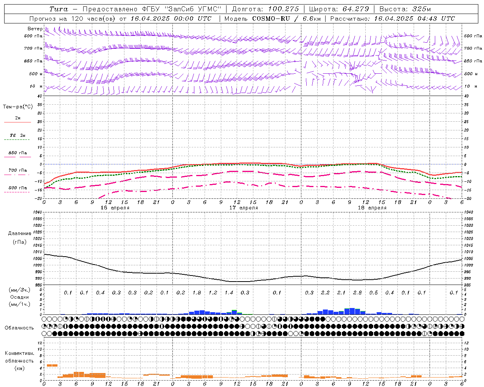Click the "Рассчитано: 16.04.2025 04:43 UTC" timestamp
This screenshot has width=484, height=387.
click(392, 19)
